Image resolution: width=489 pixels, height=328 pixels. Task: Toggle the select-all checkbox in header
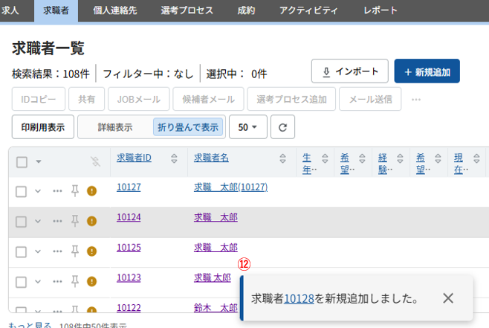(x=22, y=161)
